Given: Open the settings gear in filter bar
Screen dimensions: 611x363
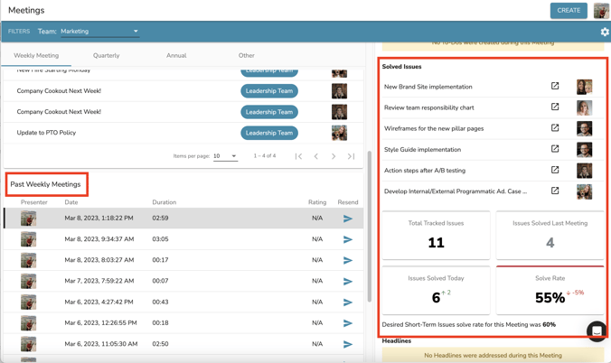Looking at the screenshot, I should click(x=605, y=32).
